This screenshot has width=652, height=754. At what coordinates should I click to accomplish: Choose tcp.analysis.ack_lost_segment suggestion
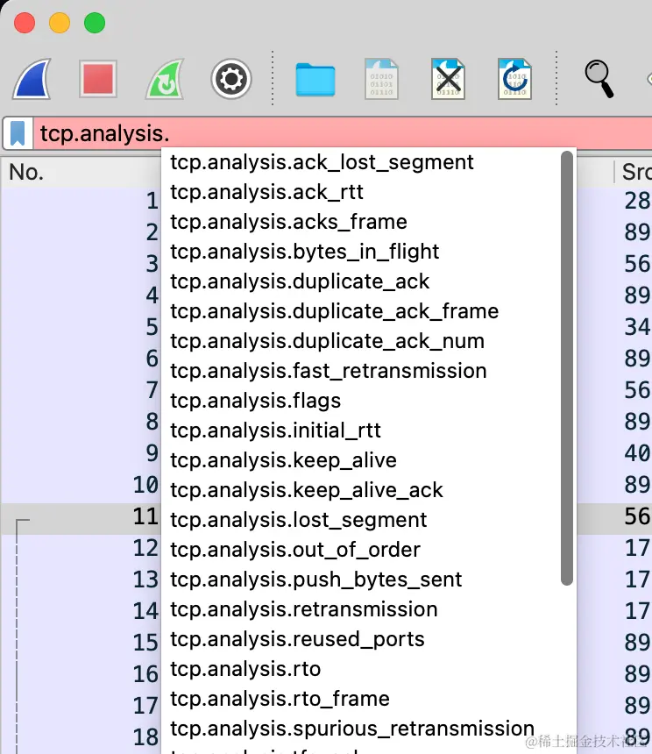[x=322, y=162]
